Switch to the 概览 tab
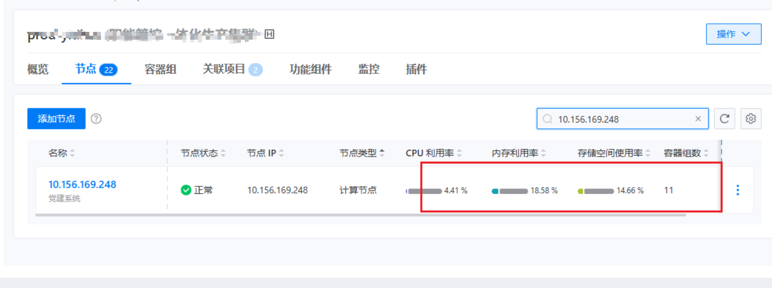Screen dimensions: 772x288 pyautogui.click(x=38, y=69)
